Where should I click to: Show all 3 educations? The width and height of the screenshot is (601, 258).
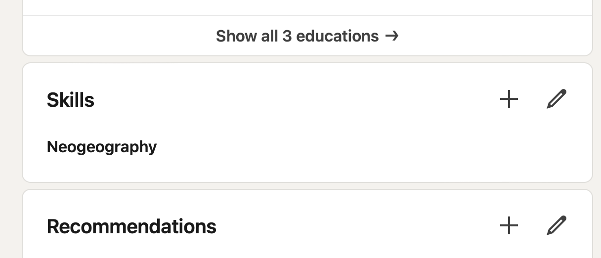(x=307, y=36)
